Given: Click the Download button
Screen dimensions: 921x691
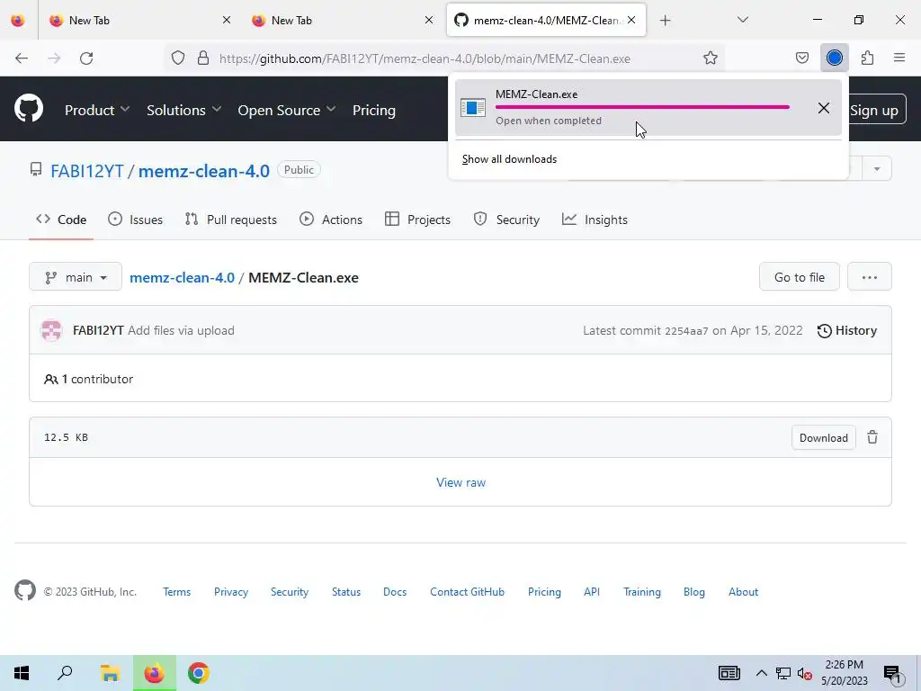Looking at the screenshot, I should point(824,438).
